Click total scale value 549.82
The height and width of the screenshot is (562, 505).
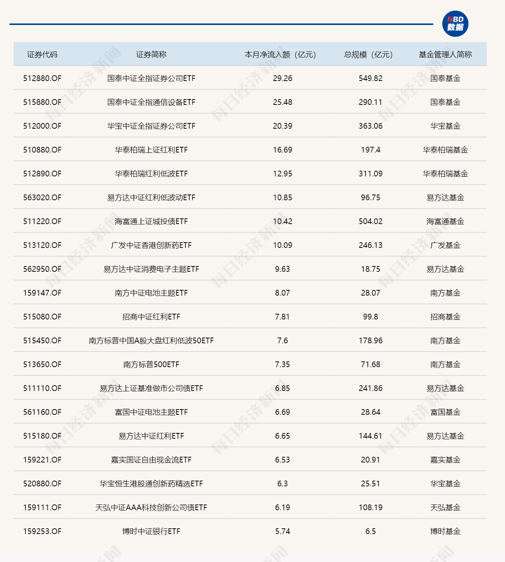tap(371, 78)
